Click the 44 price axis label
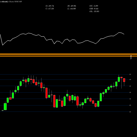The image size is (137, 137). pyautogui.click(x=130, y=86)
